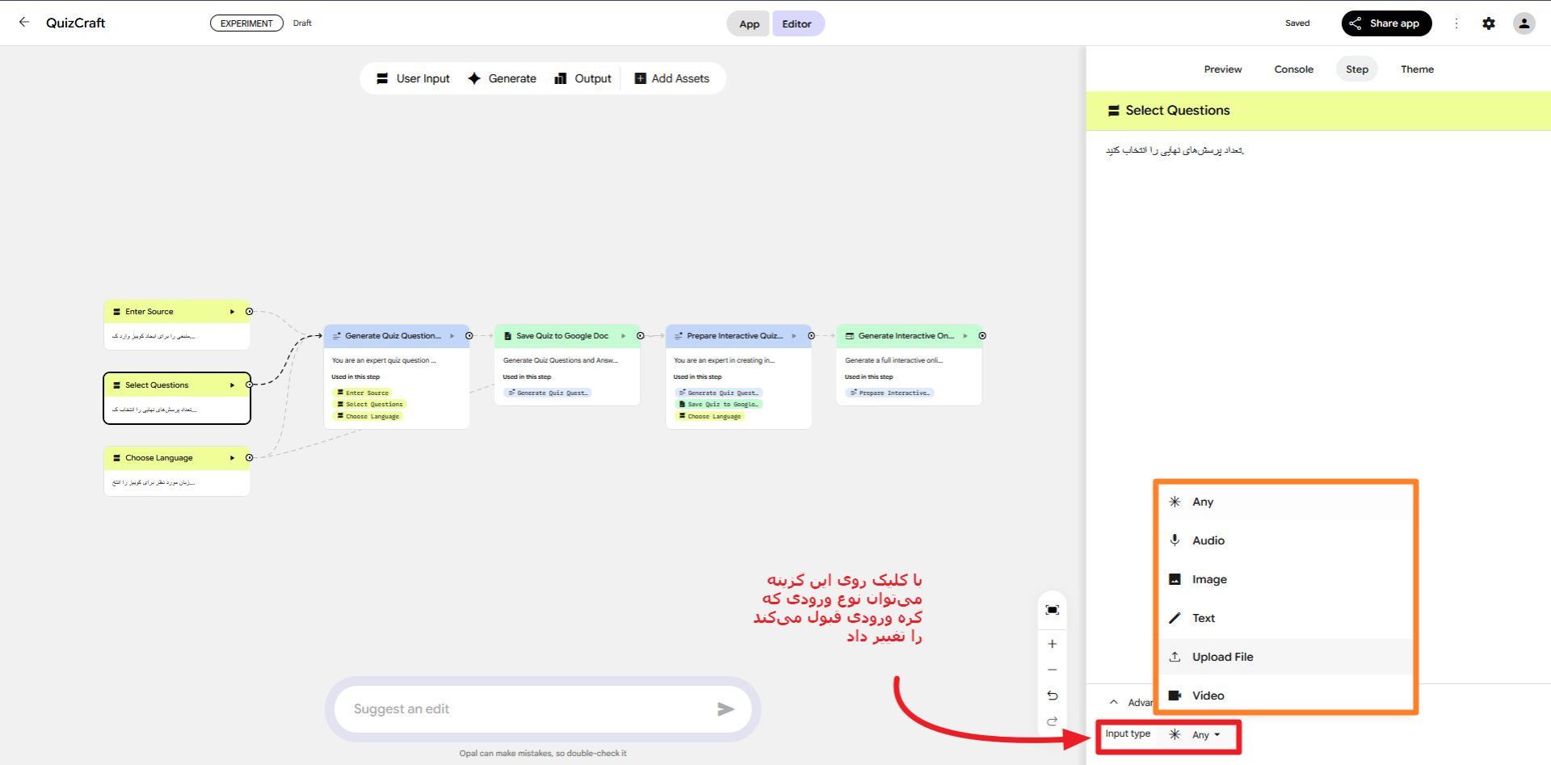The width and height of the screenshot is (1551, 765).
Task: Click inside the Suggest an edit field
Action: pos(533,708)
